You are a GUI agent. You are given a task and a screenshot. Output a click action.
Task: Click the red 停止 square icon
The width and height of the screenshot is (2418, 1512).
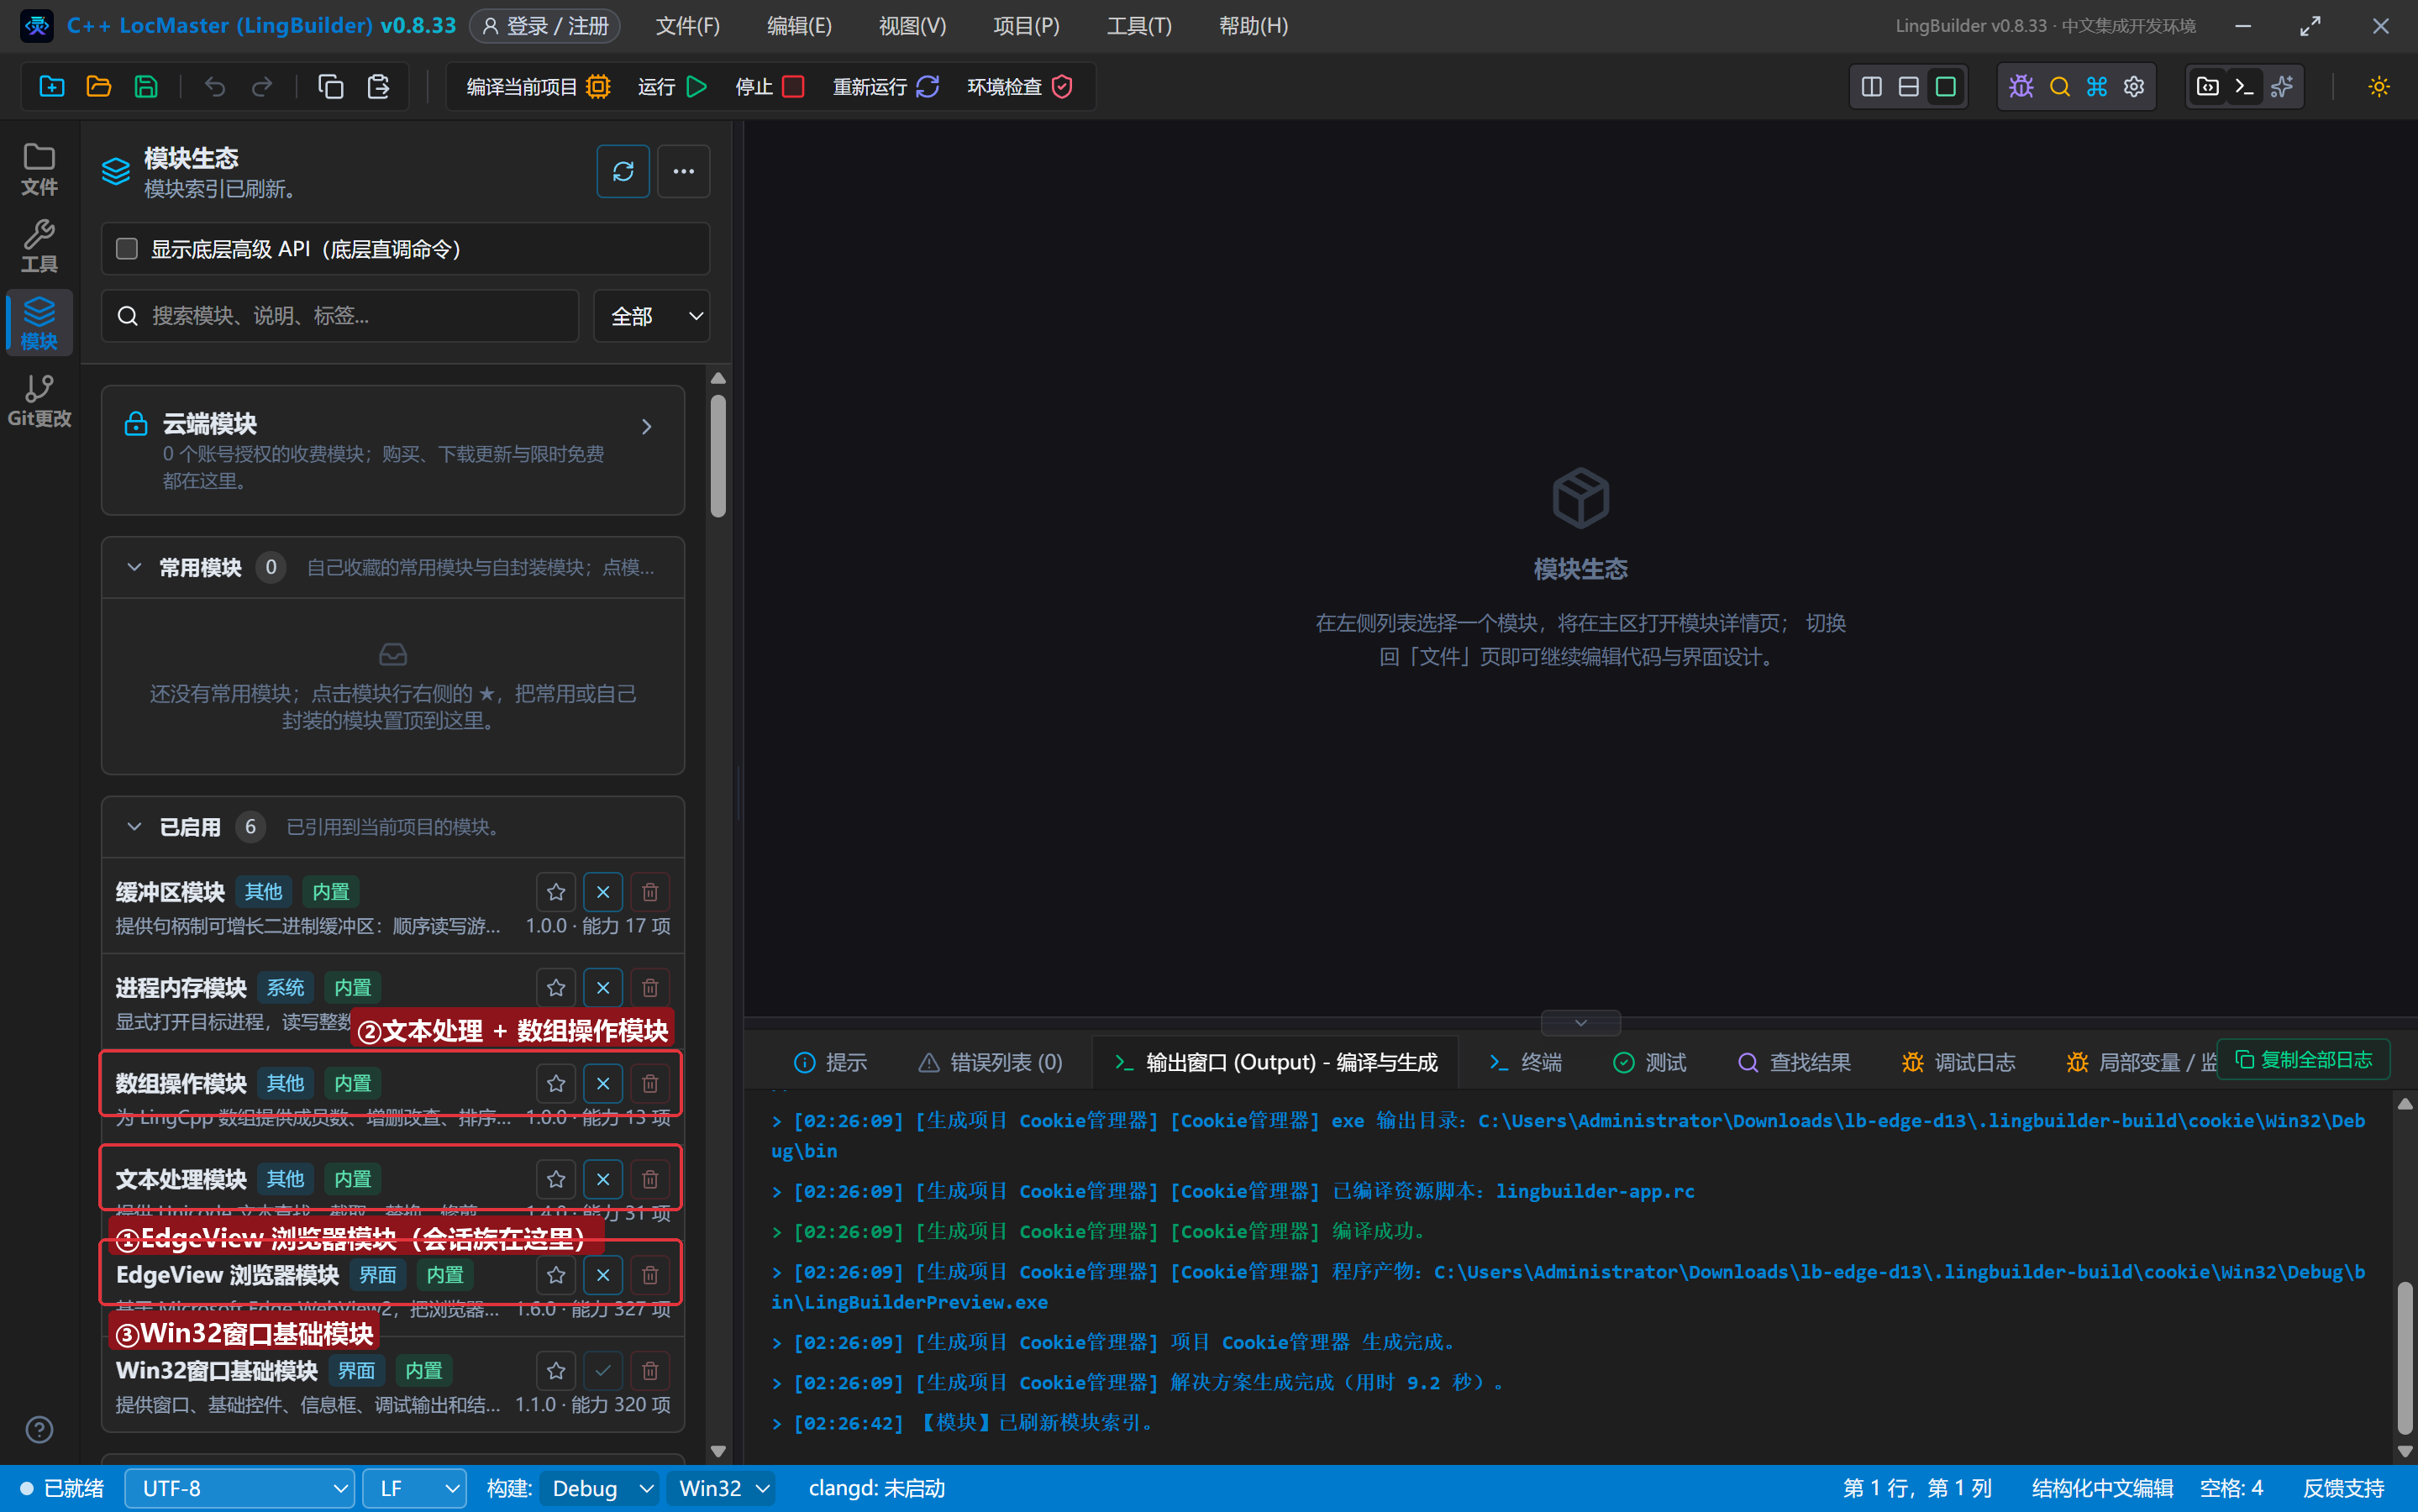(x=793, y=87)
